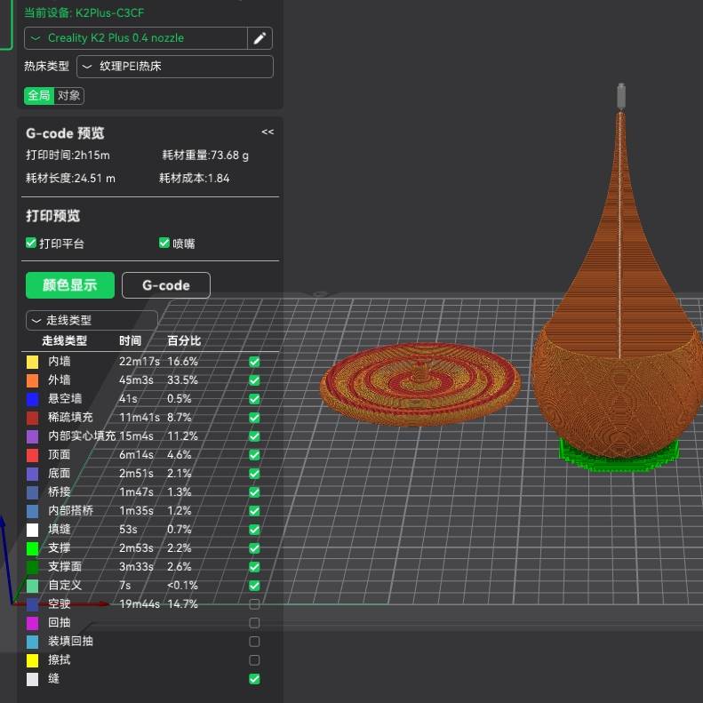Viewport: 703px width, 703px height.
Task: Click the dark red 稀疏填充 color swatch
Action: pos(32,418)
